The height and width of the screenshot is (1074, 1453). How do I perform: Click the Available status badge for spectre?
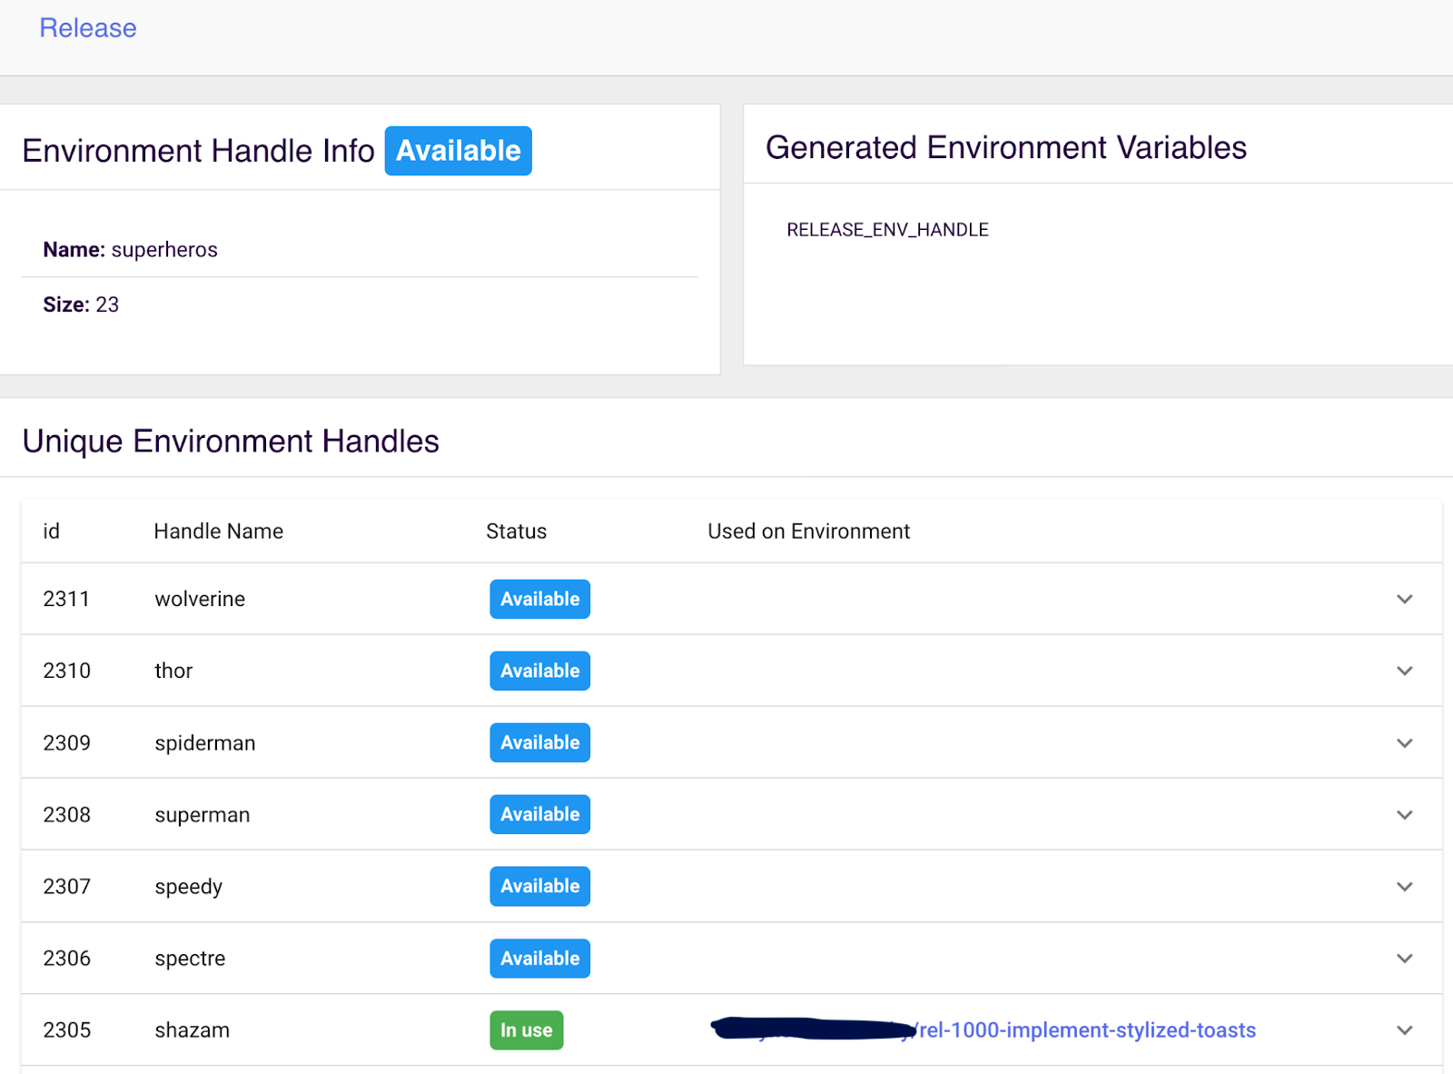539,958
